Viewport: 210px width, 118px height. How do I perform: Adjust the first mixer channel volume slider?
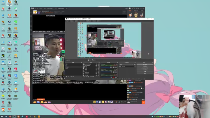point(106,67)
